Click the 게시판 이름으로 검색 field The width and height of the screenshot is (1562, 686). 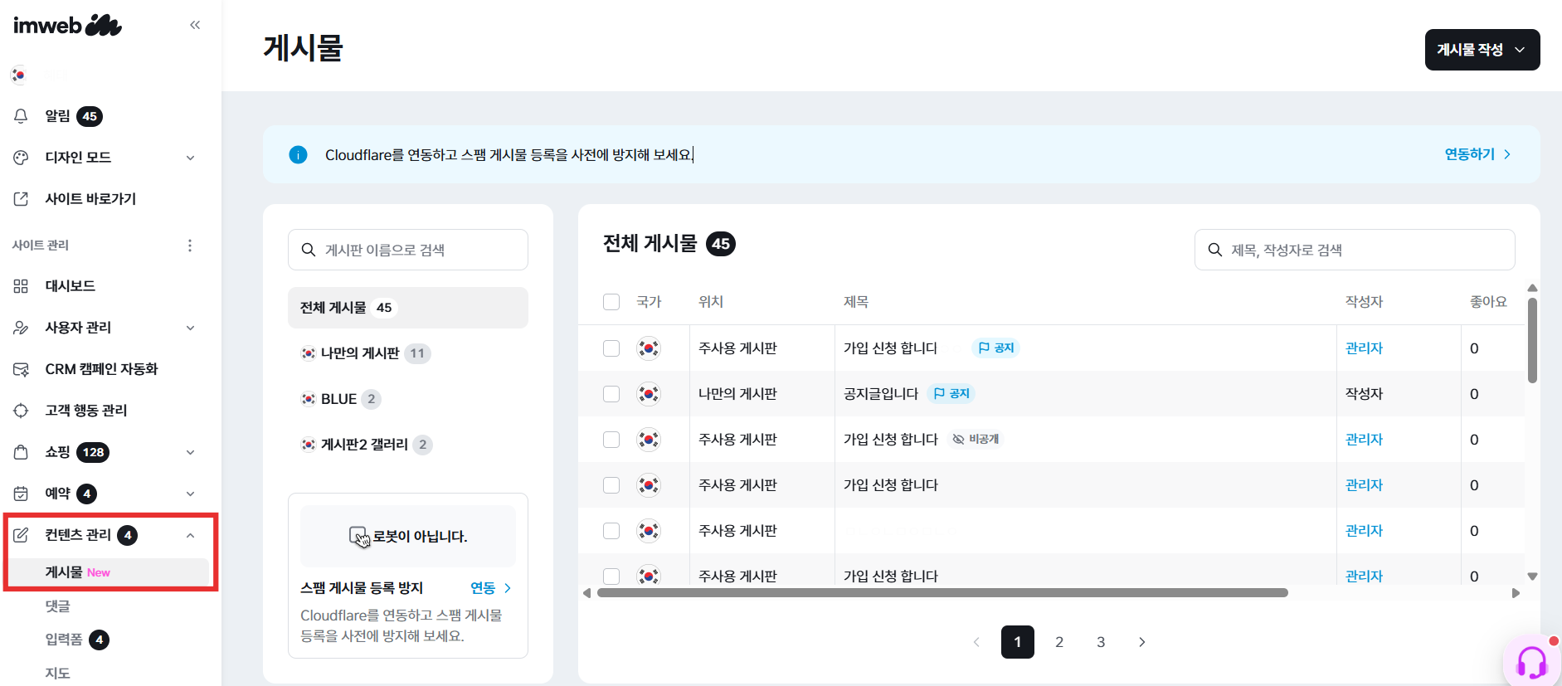coord(408,250)
